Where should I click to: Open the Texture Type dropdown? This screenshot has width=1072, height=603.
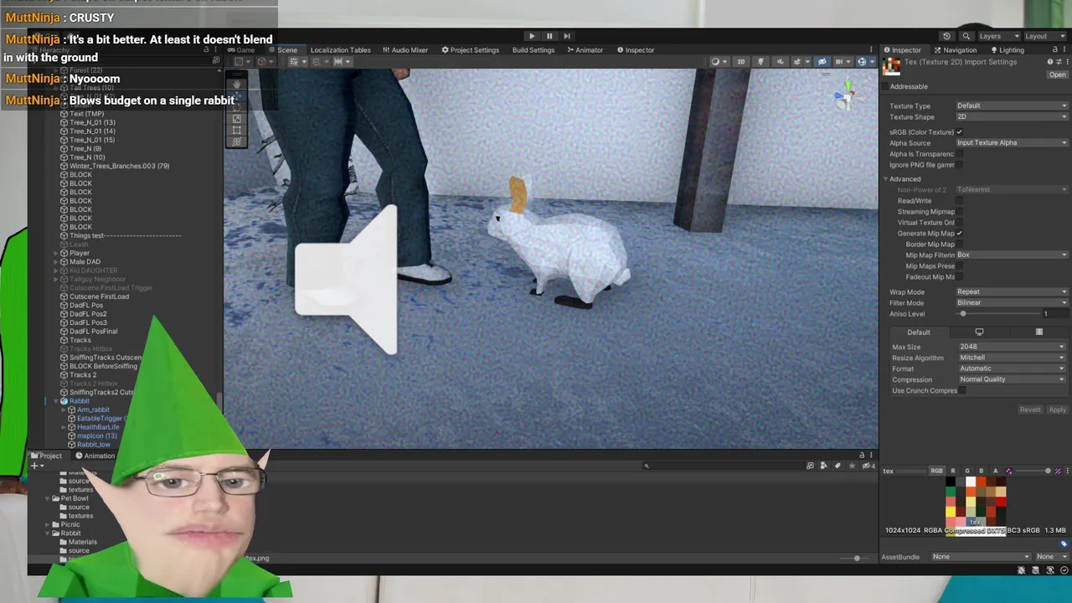[1012, 106]
